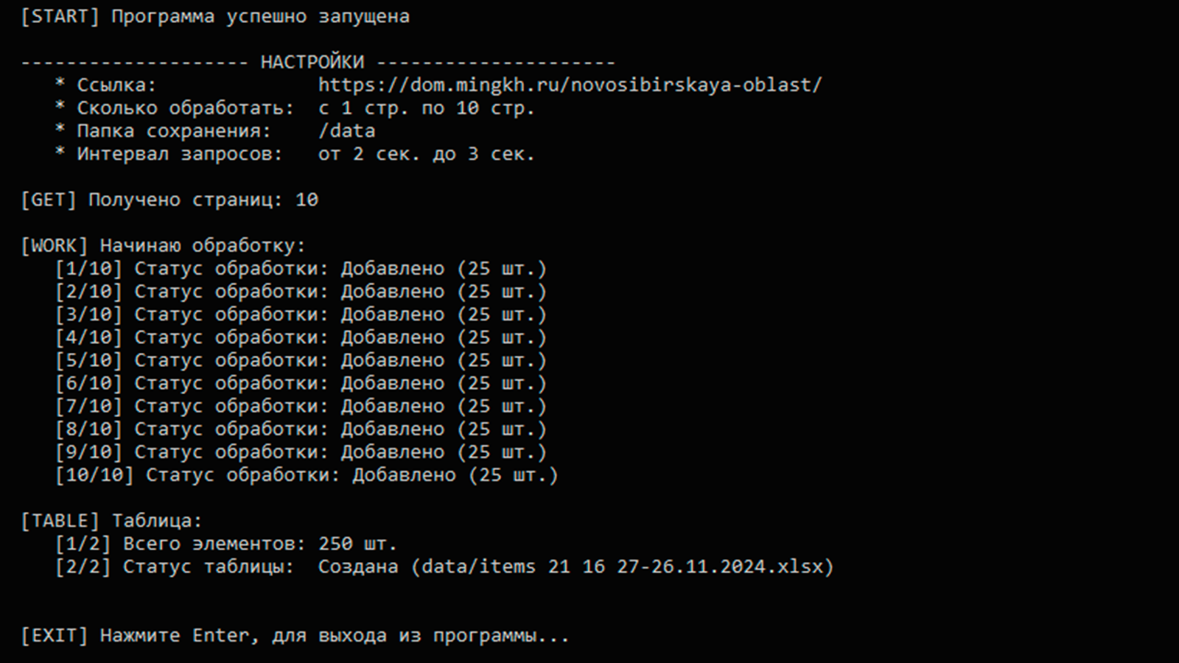Click the [EXIT] press Enter prompt
The height and width of the screenshot is (663, 1179).
(295, 635)
